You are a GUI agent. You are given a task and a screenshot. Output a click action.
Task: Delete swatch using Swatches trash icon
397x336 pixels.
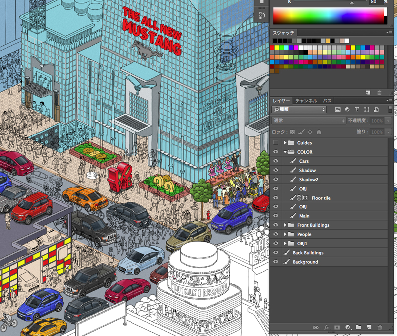pyautogui.click(x=379, y=93)
